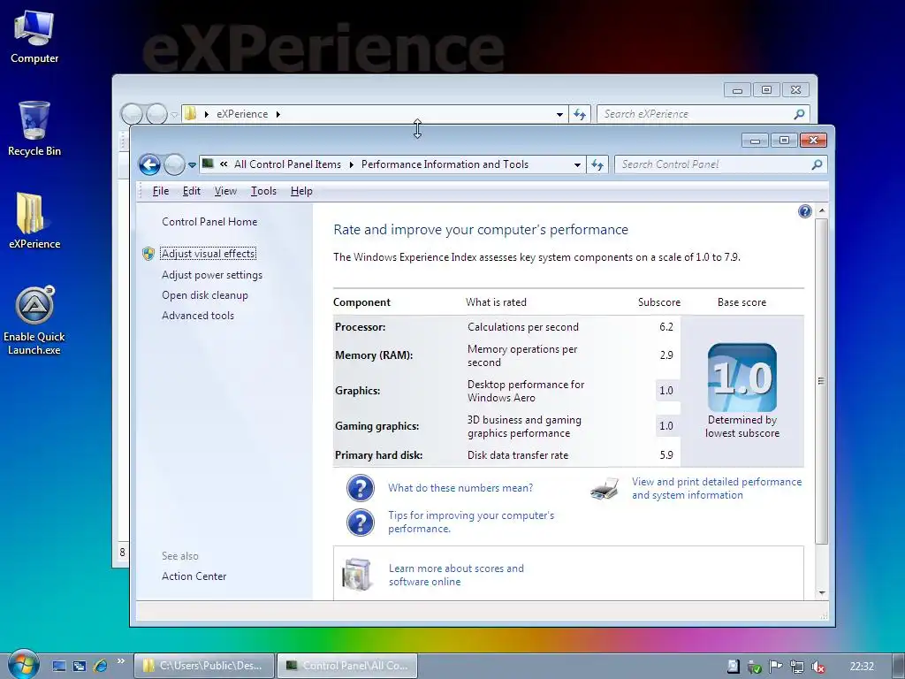The image size is (905, 679).
Task: Click the Primary hard disk subscore 5.9
Action: pyautogui.click(x=666, y=455)
